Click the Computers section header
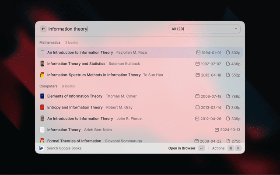 [49, 86]
